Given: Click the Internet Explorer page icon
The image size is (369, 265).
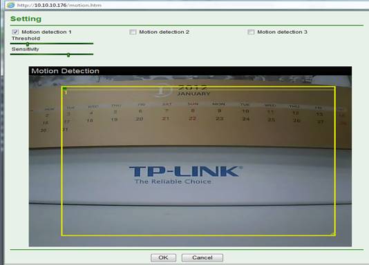Looking at the screenshot, I should tap(10, 5).
